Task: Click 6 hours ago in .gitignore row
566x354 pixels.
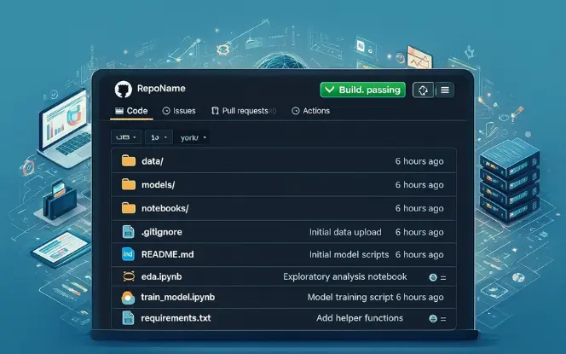Action: click(x=419, y=232)
